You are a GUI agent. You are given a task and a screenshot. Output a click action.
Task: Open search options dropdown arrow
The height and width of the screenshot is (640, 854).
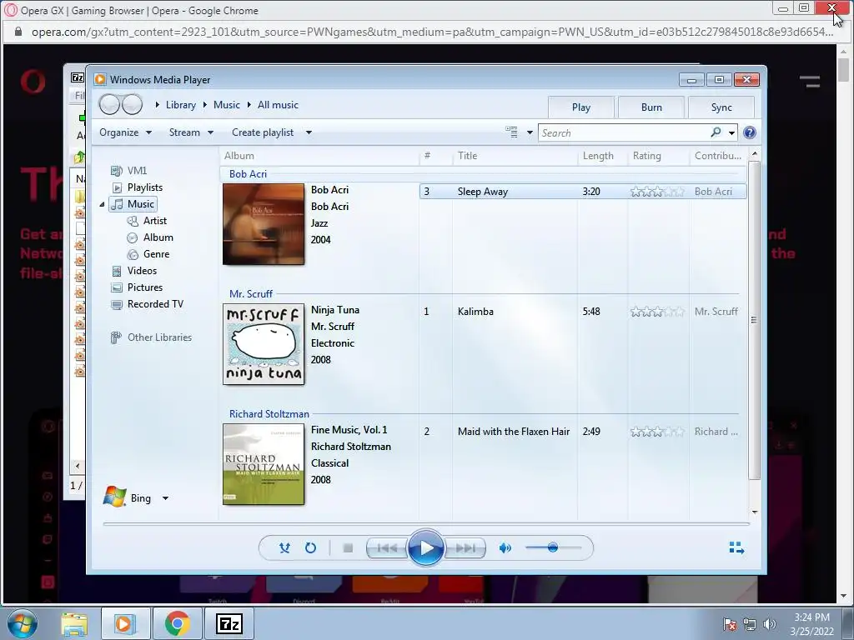731,132
